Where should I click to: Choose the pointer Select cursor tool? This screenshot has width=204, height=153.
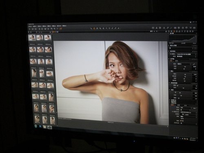[91, 29]
